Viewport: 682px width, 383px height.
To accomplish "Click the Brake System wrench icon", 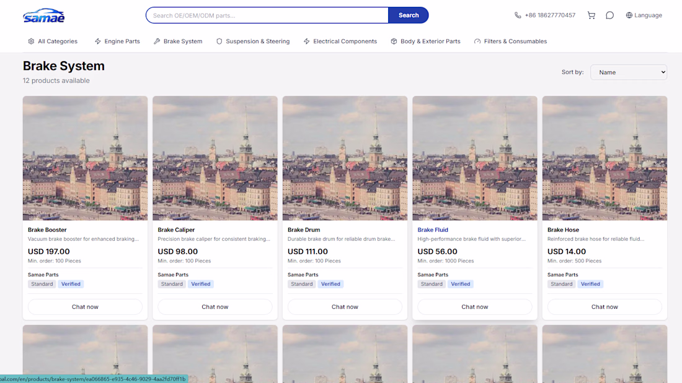I will pyautogui.click(x=157, y=41).
